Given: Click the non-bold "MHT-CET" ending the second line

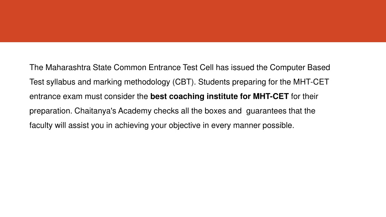Looking at the screenshot, I should 311,82.
